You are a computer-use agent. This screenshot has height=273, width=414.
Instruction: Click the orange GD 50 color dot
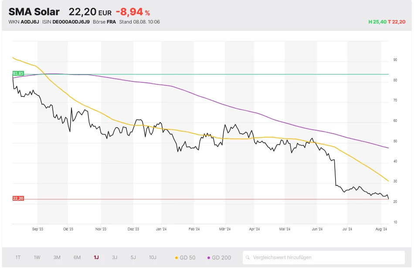(x=176, y=258)
